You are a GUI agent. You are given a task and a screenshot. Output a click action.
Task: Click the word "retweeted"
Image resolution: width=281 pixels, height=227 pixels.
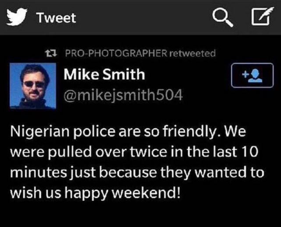192,54
